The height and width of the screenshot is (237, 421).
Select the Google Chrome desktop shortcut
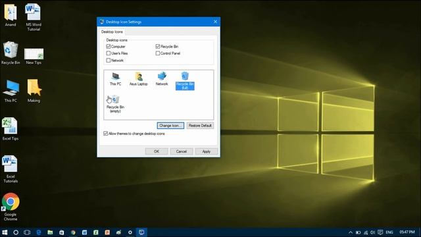pyautogui.click(x=11, y=207)
